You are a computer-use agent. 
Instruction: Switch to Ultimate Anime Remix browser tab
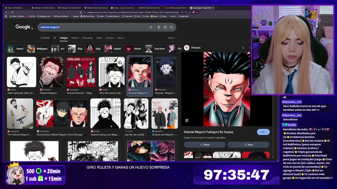point(149,8)
